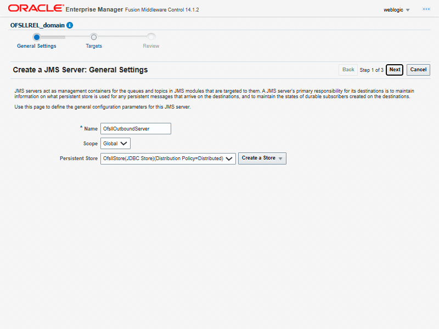Viewport: 439px width, 329px height.
Task: Click the OFSLLREL_domain title
Action: tap(37, 25)
